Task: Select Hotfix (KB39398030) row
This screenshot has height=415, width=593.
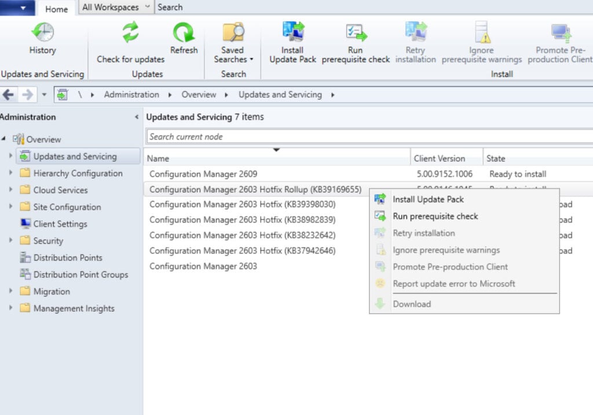Action: point(255,204)
